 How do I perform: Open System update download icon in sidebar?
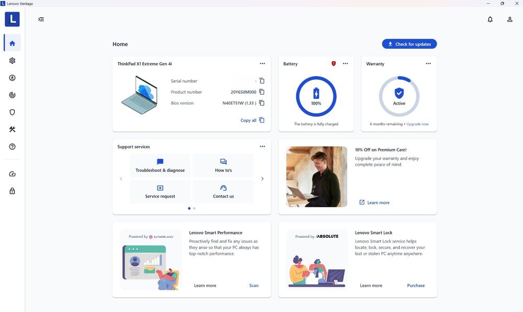coord(13,78)
